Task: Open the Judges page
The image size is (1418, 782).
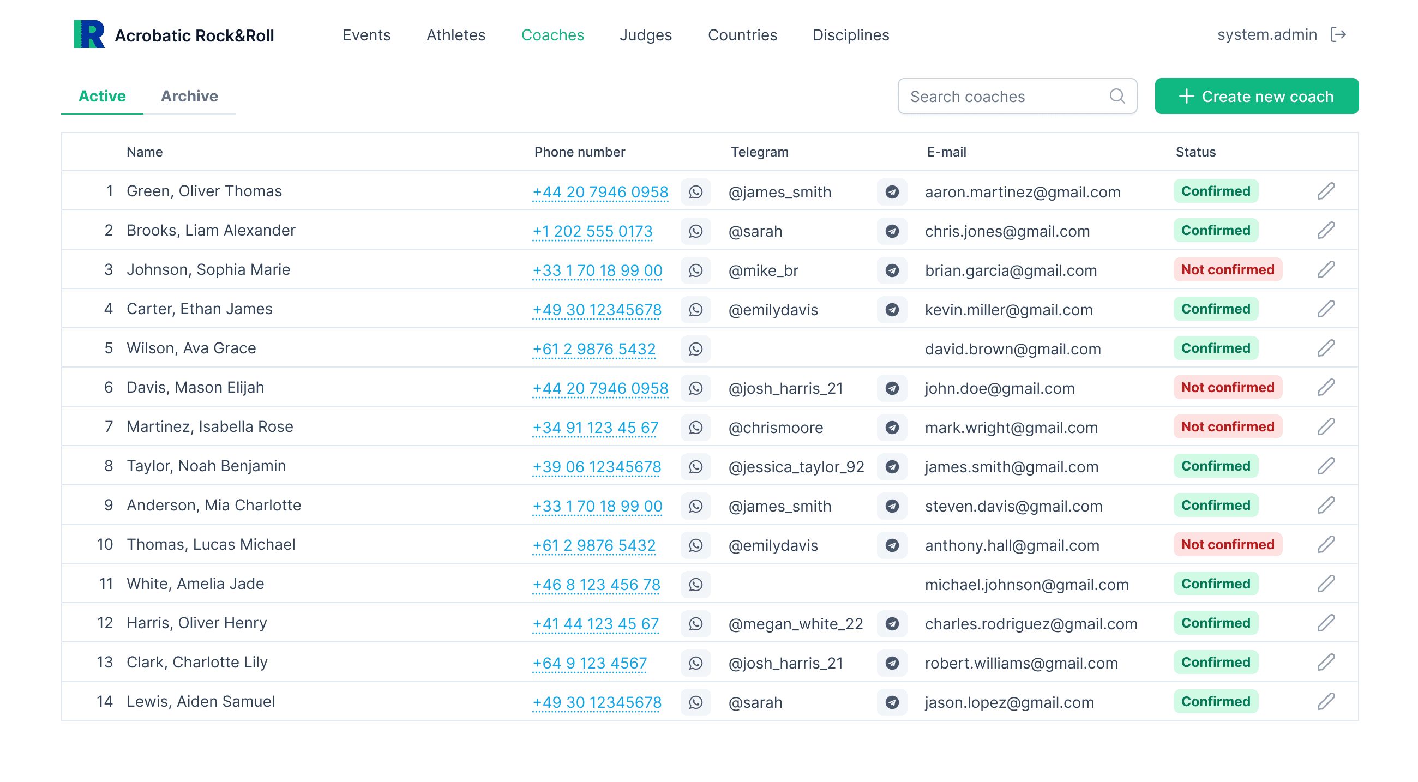Action: 646,35
